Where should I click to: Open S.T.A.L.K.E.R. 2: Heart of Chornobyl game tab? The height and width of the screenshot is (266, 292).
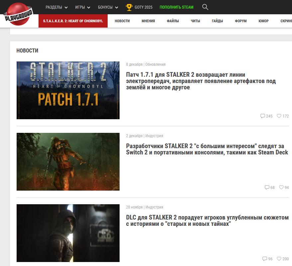[x=73, y=21]
